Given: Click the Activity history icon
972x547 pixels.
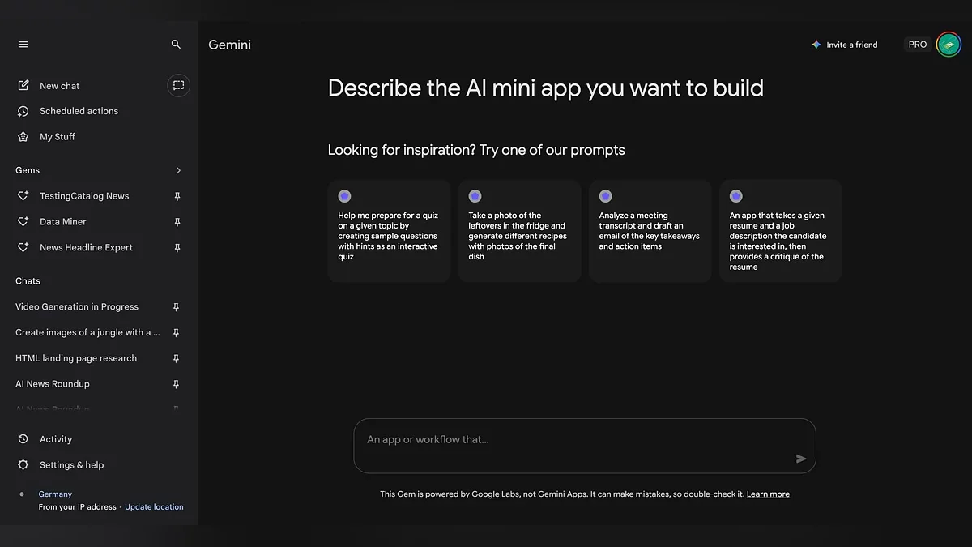Looking at the screenshot, I should click(x=23, y=439).
